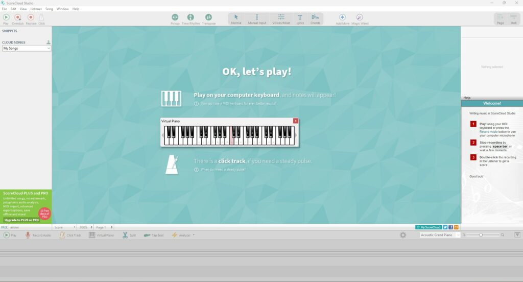Click the Split scissors icon
This screenshot has height=282, width=523.
tap(125, 235)
